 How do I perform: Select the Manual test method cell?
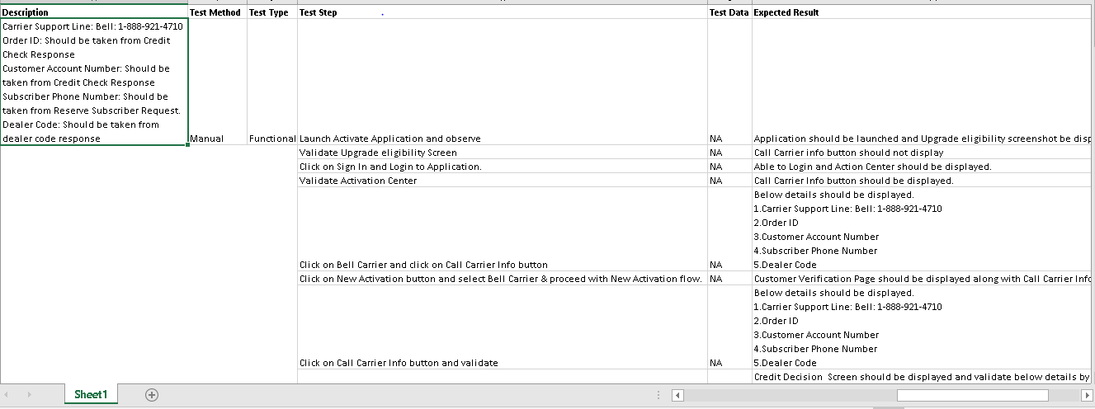(x=218, y=82)
